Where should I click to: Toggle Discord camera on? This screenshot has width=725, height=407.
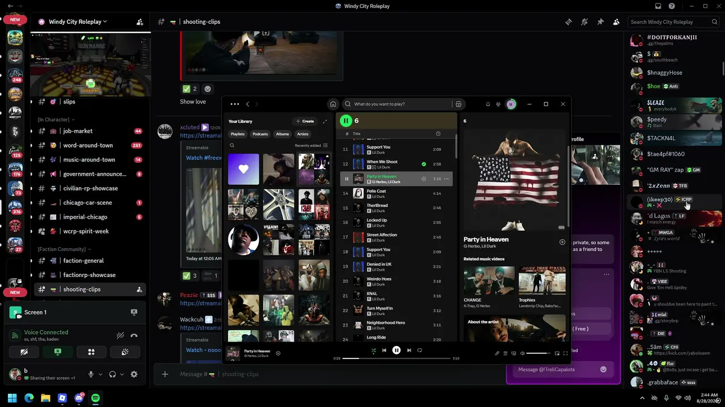(x=24, y=352)
